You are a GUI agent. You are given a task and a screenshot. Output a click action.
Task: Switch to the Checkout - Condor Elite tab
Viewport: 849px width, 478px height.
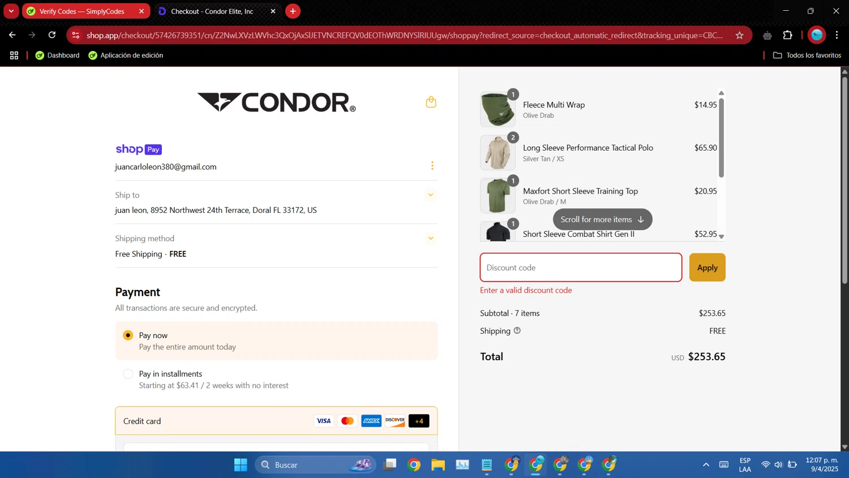(x=217, y=11)
